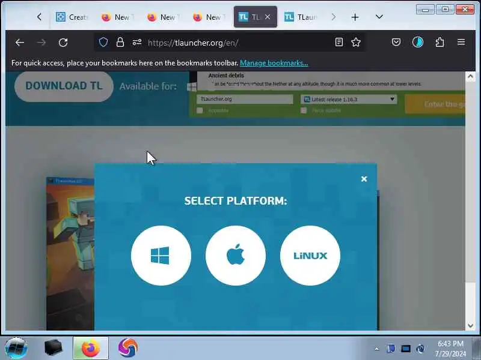The image size is (481, 360).
Task: Go back with the browser back arrow
Action: click(20, 43)
